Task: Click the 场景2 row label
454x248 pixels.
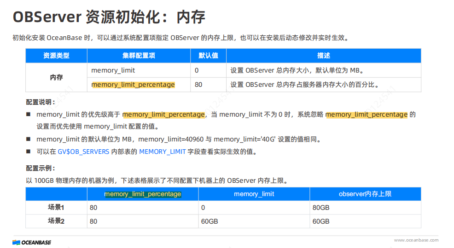Action: [56, 221]
